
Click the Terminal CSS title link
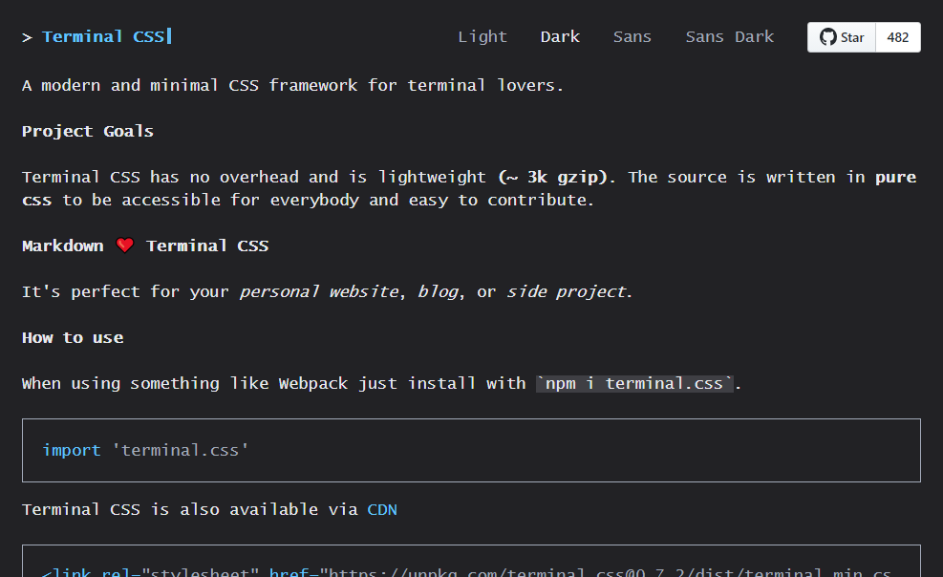(105, 36)
